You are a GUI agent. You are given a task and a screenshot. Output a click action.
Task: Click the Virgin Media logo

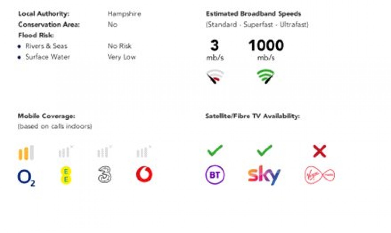tap(320, 175)
